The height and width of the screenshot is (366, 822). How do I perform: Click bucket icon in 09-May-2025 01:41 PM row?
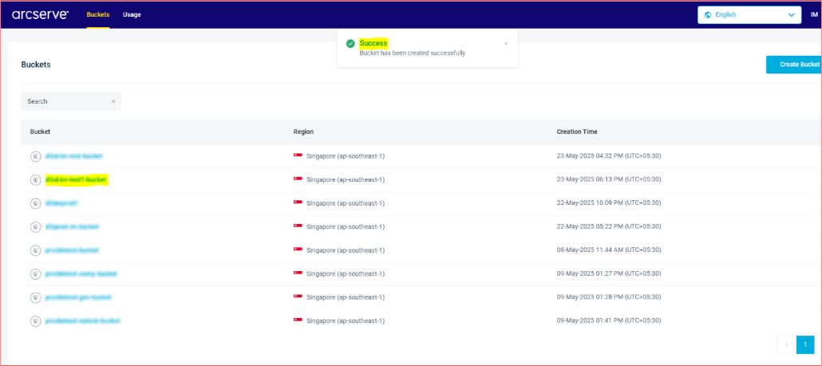[35, 321]
